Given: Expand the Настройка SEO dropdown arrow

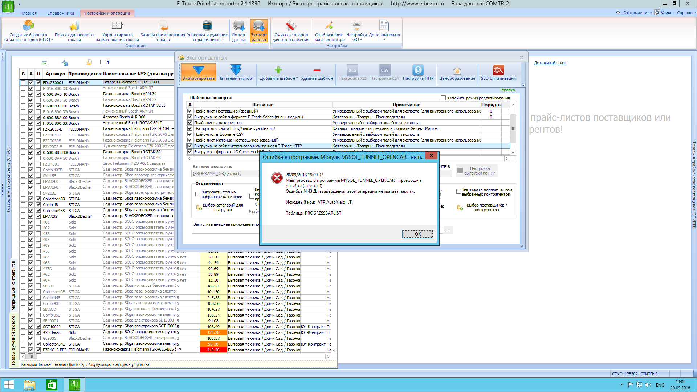Looking at the screenshot, I should pyautogui.click(x=361, y=40).
